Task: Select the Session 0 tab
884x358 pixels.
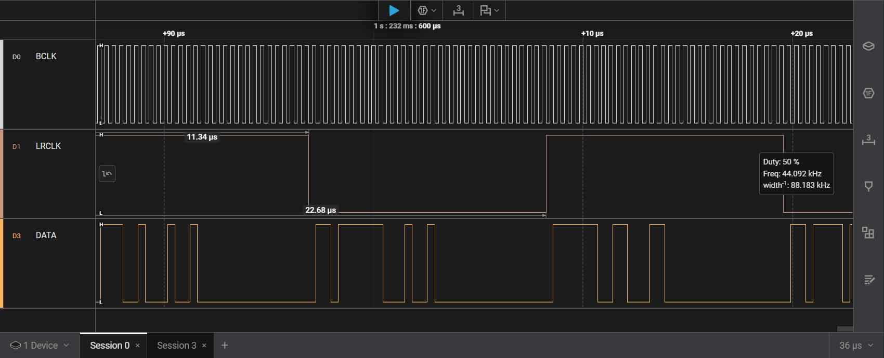Action: tap(109, 346)
